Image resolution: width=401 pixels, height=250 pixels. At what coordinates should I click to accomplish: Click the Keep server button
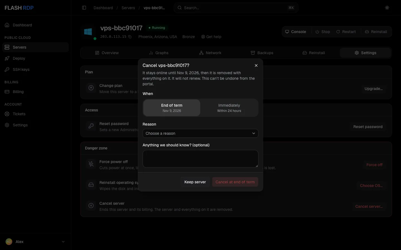195,182
